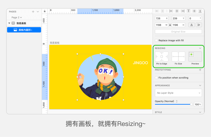Align layer horizontal center
The image size is (211, 137).
click(177, 11)
